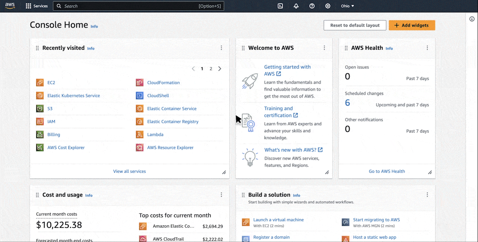Open the Welcome to AWS options menu
This screenshot has height=242, width=478.
coord(324,48)
